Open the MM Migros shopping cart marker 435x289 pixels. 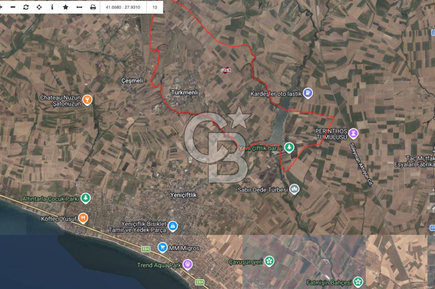[162, 247]
